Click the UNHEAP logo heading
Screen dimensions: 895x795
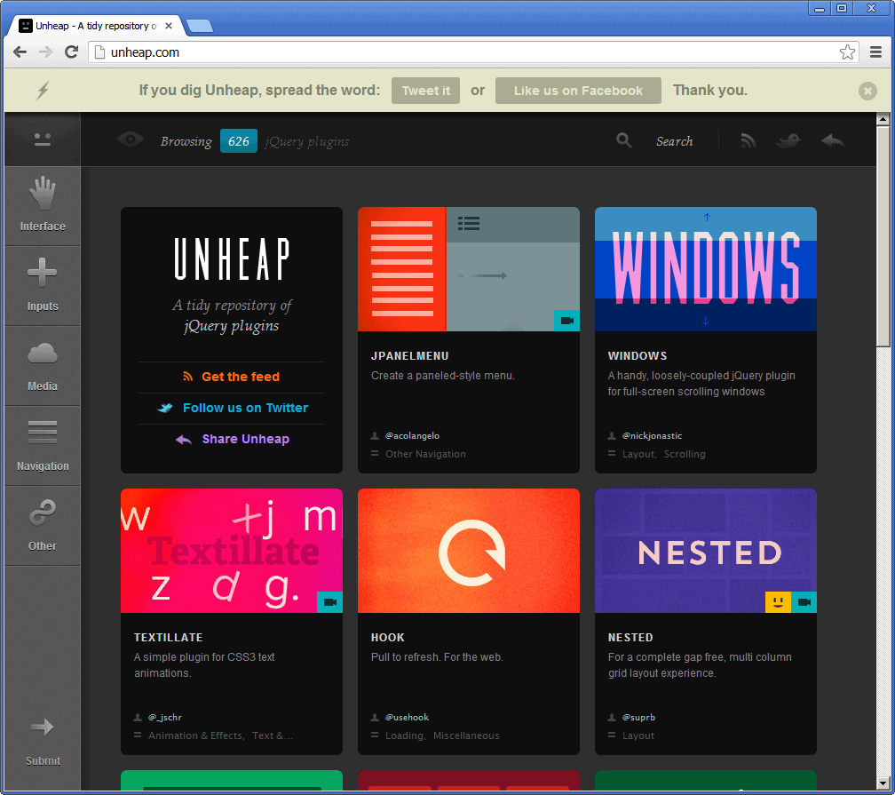tap(232, 258)
